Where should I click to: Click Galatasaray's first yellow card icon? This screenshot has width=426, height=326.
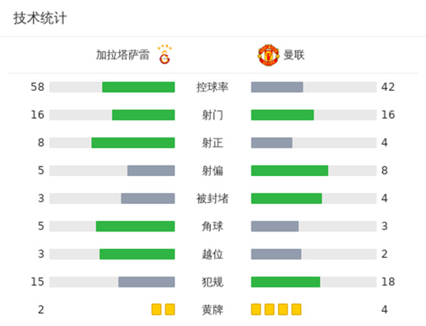tap(156, 309)
